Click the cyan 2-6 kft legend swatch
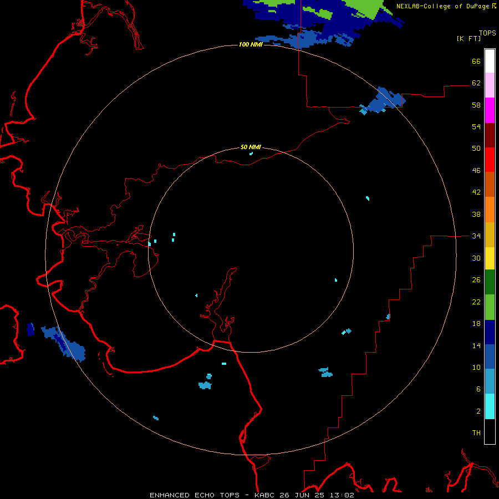The image size is (499, 499). coord(490,406)
